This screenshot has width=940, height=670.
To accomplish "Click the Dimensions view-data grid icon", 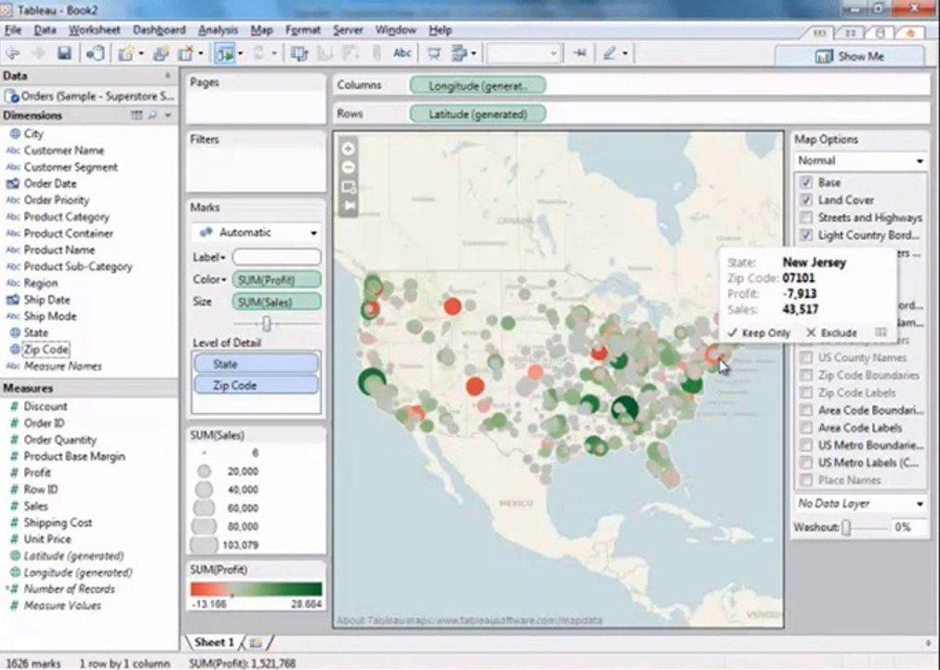I will coord(137,115).
